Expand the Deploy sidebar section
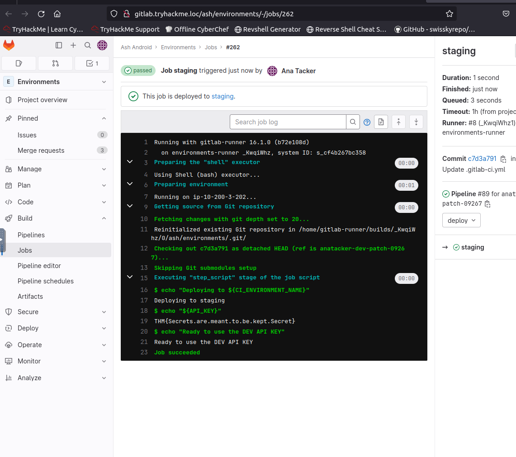 click(56, 328)
